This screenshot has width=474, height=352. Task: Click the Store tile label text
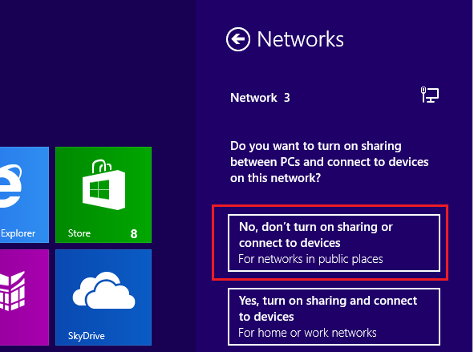[79, 233]
